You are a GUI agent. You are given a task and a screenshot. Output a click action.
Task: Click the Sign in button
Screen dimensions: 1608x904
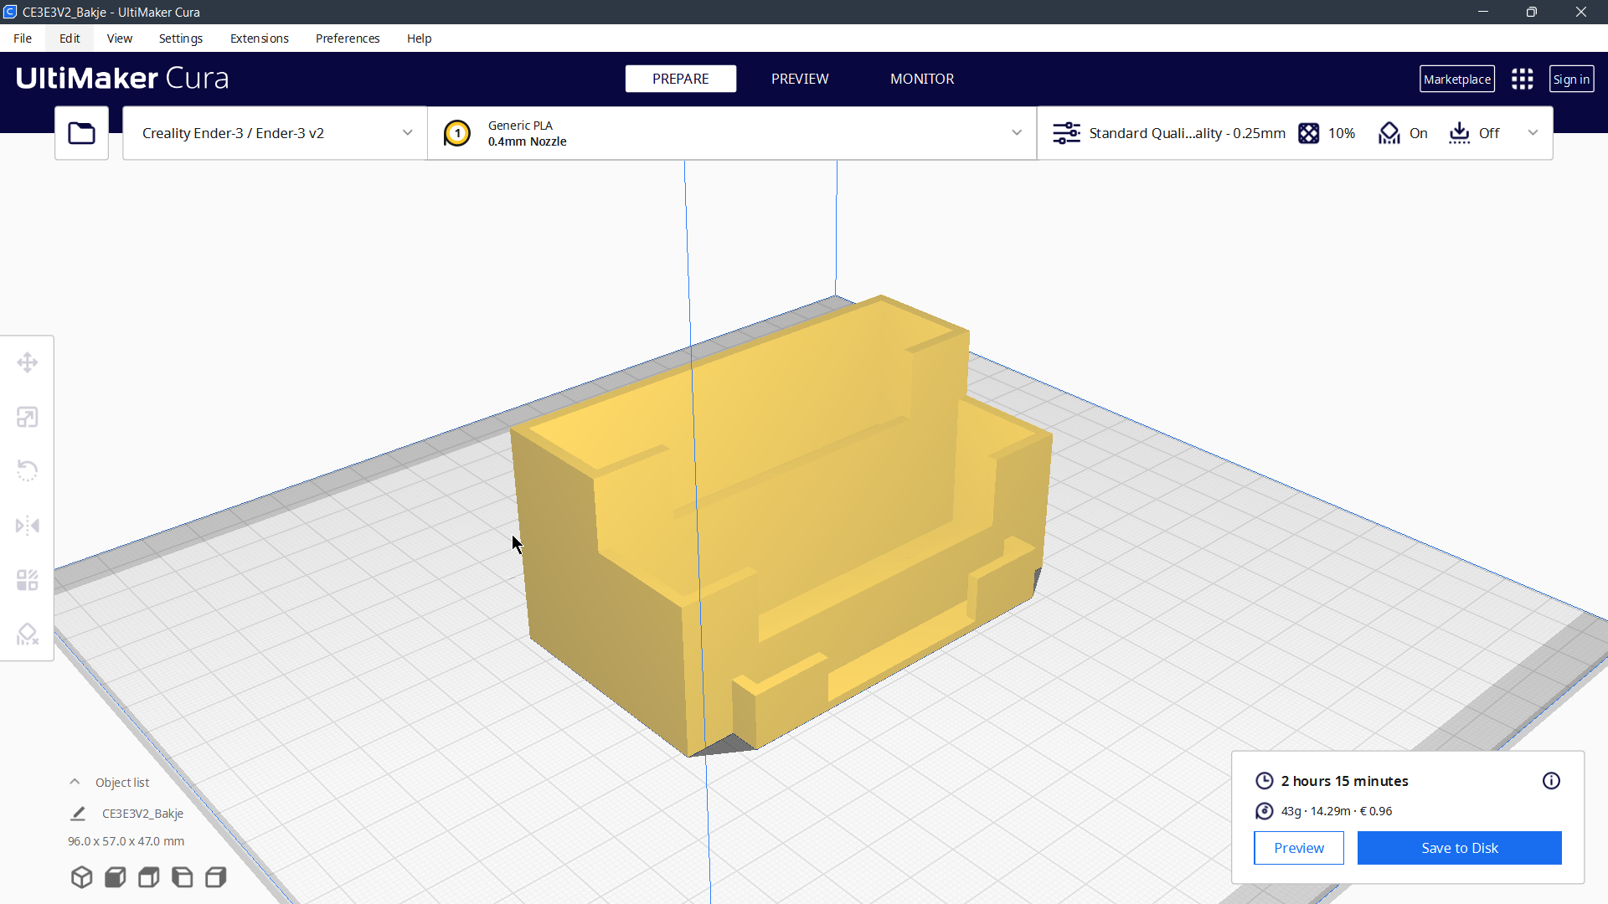[x=1571, y=78]
